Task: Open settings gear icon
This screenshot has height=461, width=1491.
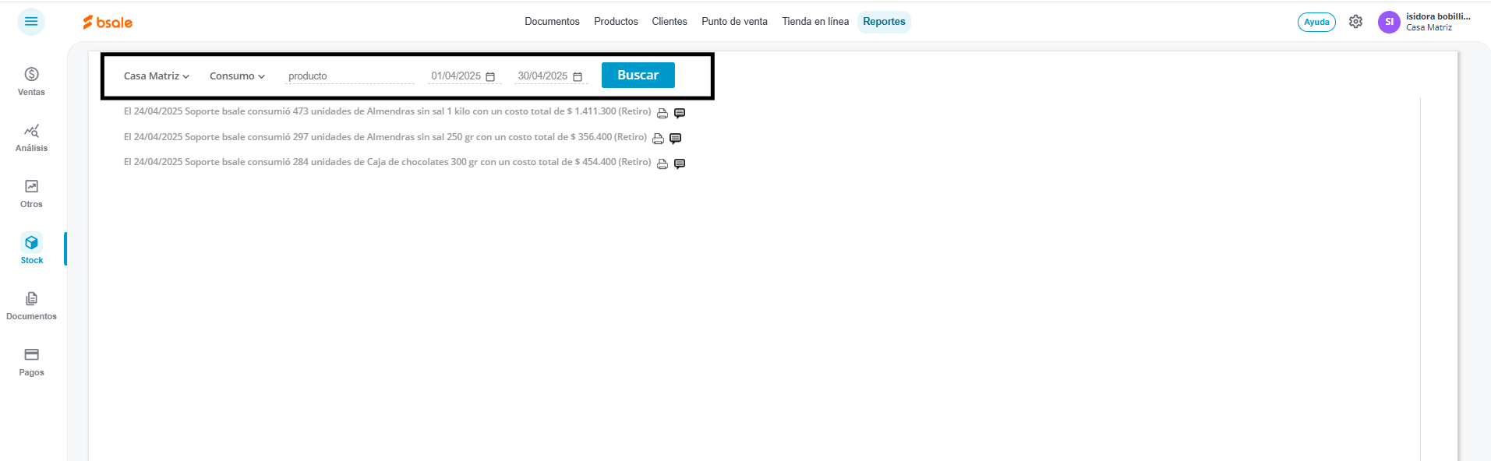Action: point(1355,22)
